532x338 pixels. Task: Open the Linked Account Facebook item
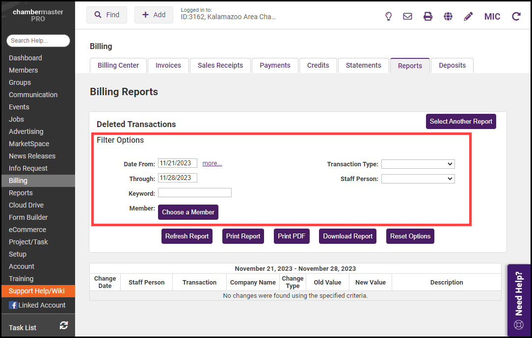[37, 305]
